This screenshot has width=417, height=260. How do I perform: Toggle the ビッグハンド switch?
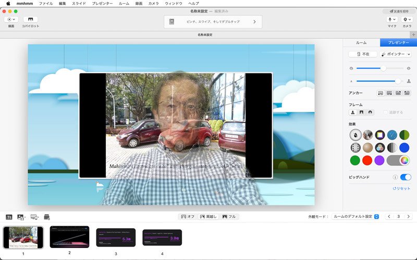point(406,177)
